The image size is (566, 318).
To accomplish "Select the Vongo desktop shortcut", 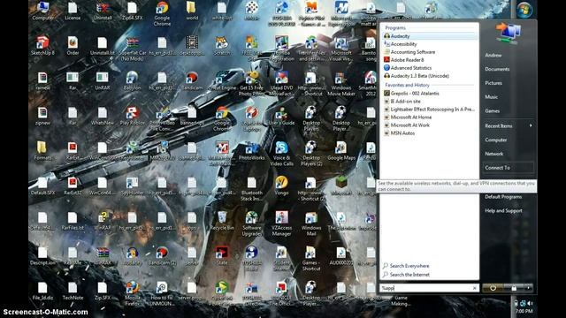I will click(x=281, y=185).
